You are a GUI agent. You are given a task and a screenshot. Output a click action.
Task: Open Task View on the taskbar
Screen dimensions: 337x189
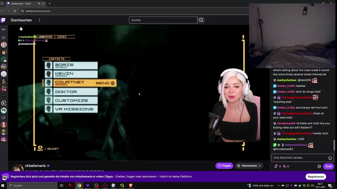click(62, 185)
